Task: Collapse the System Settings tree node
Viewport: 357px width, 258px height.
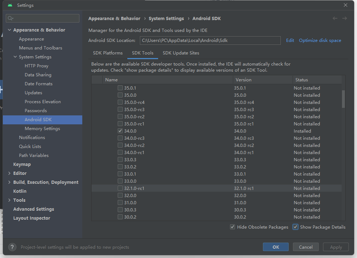Action: (15, 57)
